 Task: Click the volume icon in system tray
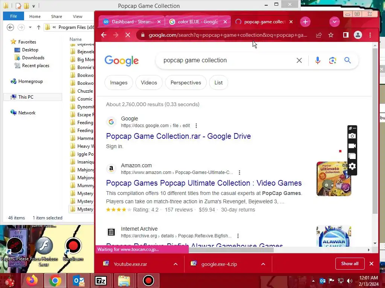click(349, 280)
